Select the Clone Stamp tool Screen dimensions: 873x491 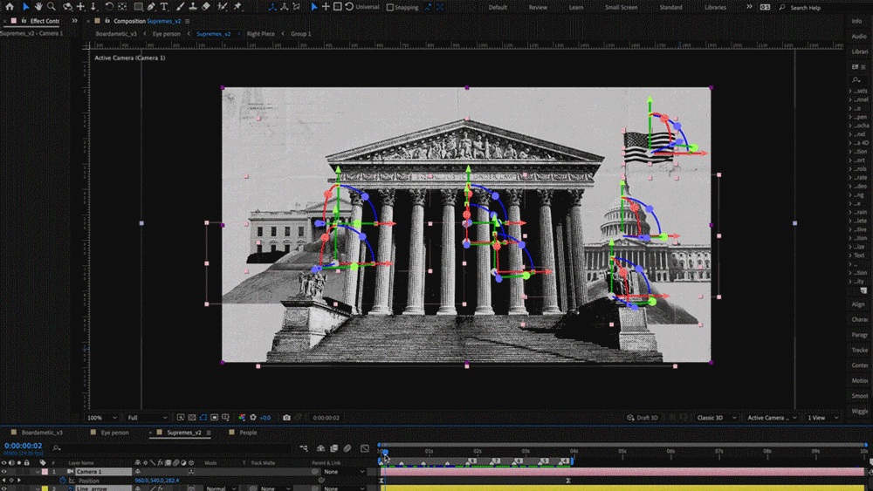pyautogui.click(x=193, y=7)
